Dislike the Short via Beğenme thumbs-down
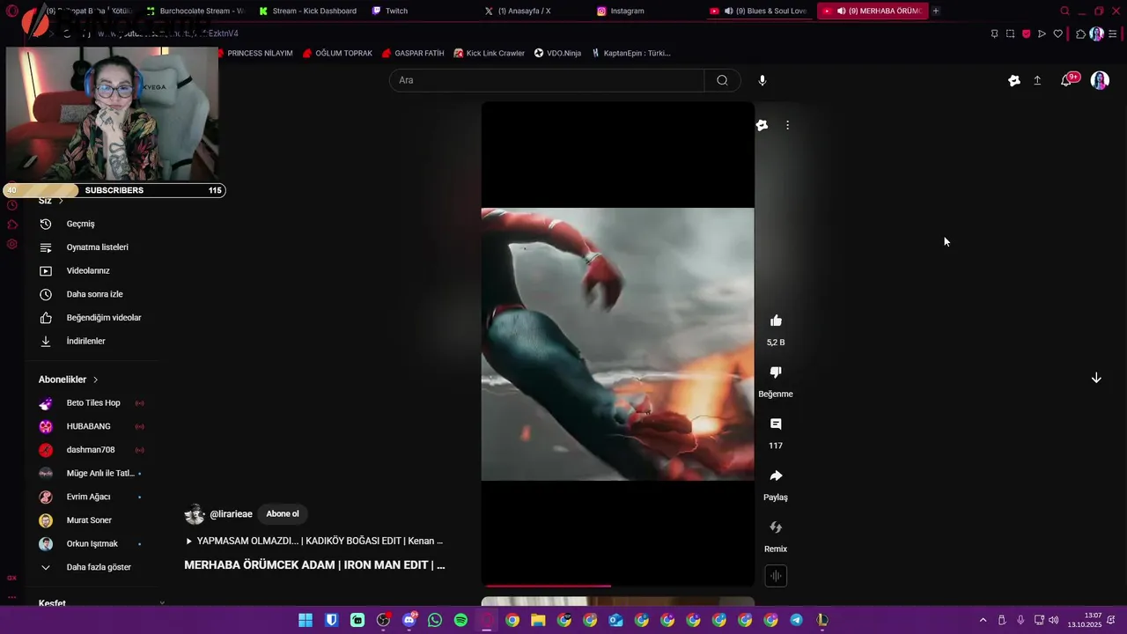Image resolution: width=1127 pixels, height=634 pixels. point(776,372)
